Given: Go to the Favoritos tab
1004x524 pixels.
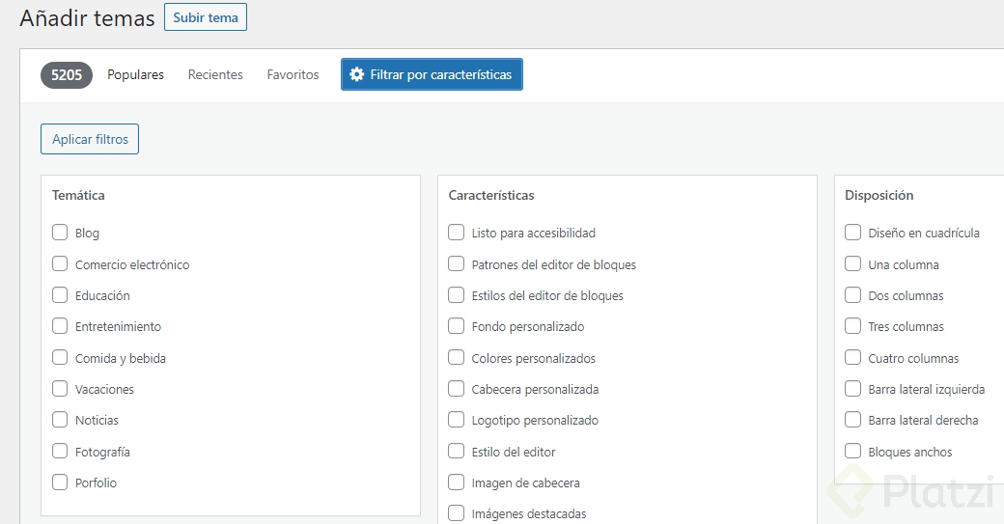Looking at the screenshot, I should tap(293, 74).
